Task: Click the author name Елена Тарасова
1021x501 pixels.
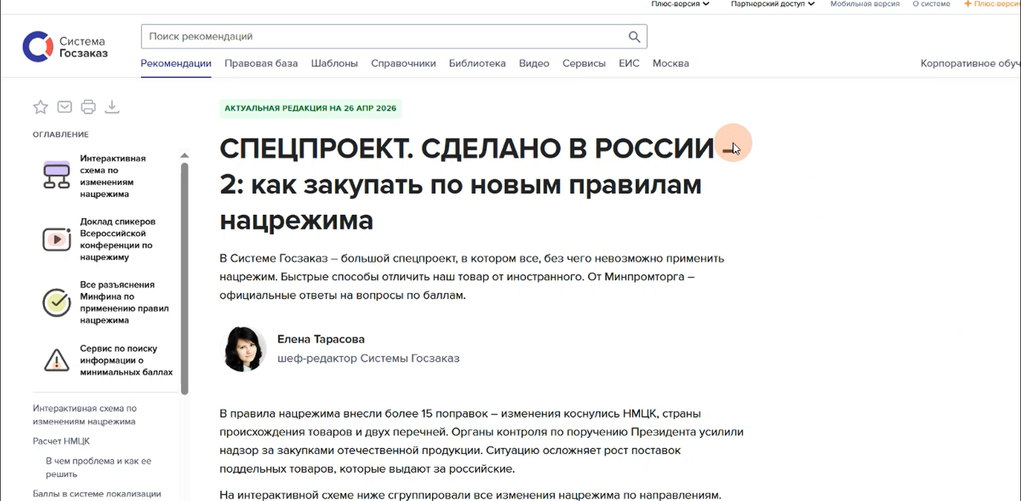Action: (321, 339)
